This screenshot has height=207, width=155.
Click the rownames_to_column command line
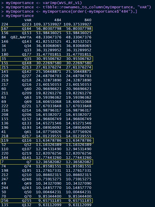click(76, 7)
